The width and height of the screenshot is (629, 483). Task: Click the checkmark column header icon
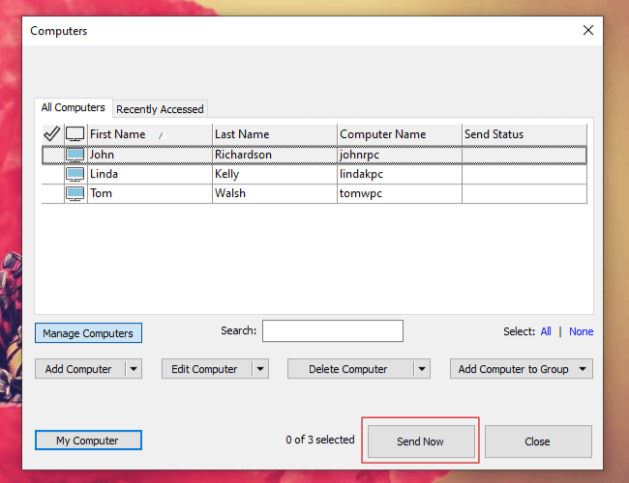[x=52, y=134]
